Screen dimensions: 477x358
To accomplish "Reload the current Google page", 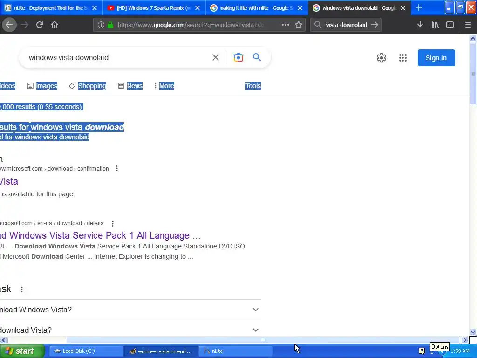I will (x=40, y=25).
